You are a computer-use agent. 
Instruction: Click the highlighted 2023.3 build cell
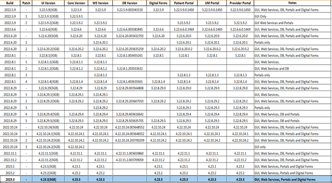coord(10,180)
